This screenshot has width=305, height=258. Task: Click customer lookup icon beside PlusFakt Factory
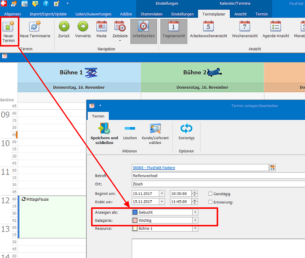coord(272,168)
